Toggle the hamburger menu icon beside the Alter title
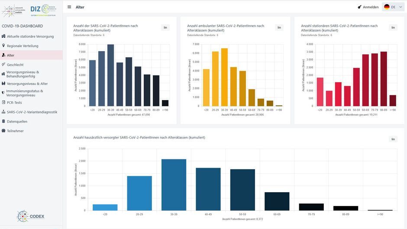The height and width of the screenshot is (229, 407). click(69, 7)
